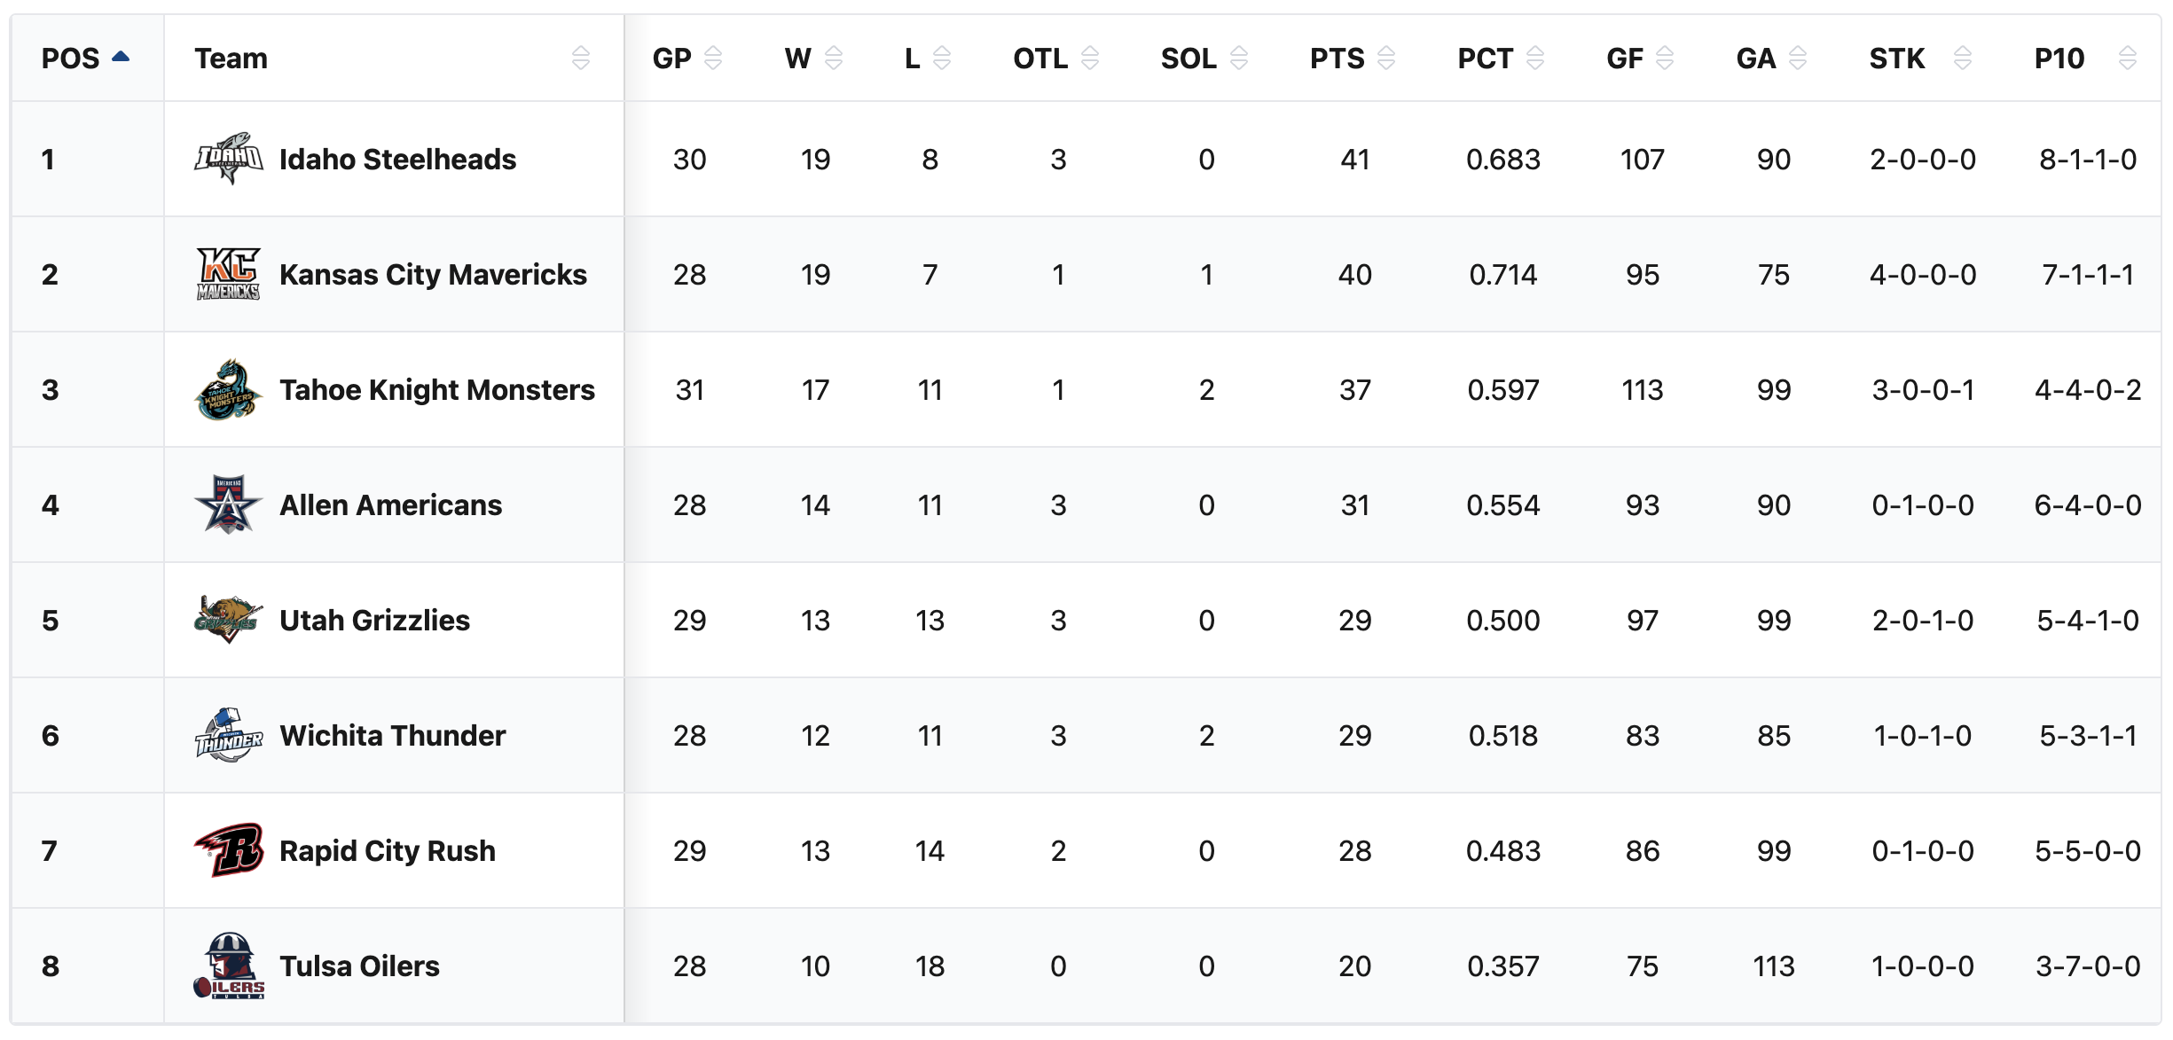Toggle sort arrows on Team column

pyautogui.click(x=580, y=59)
